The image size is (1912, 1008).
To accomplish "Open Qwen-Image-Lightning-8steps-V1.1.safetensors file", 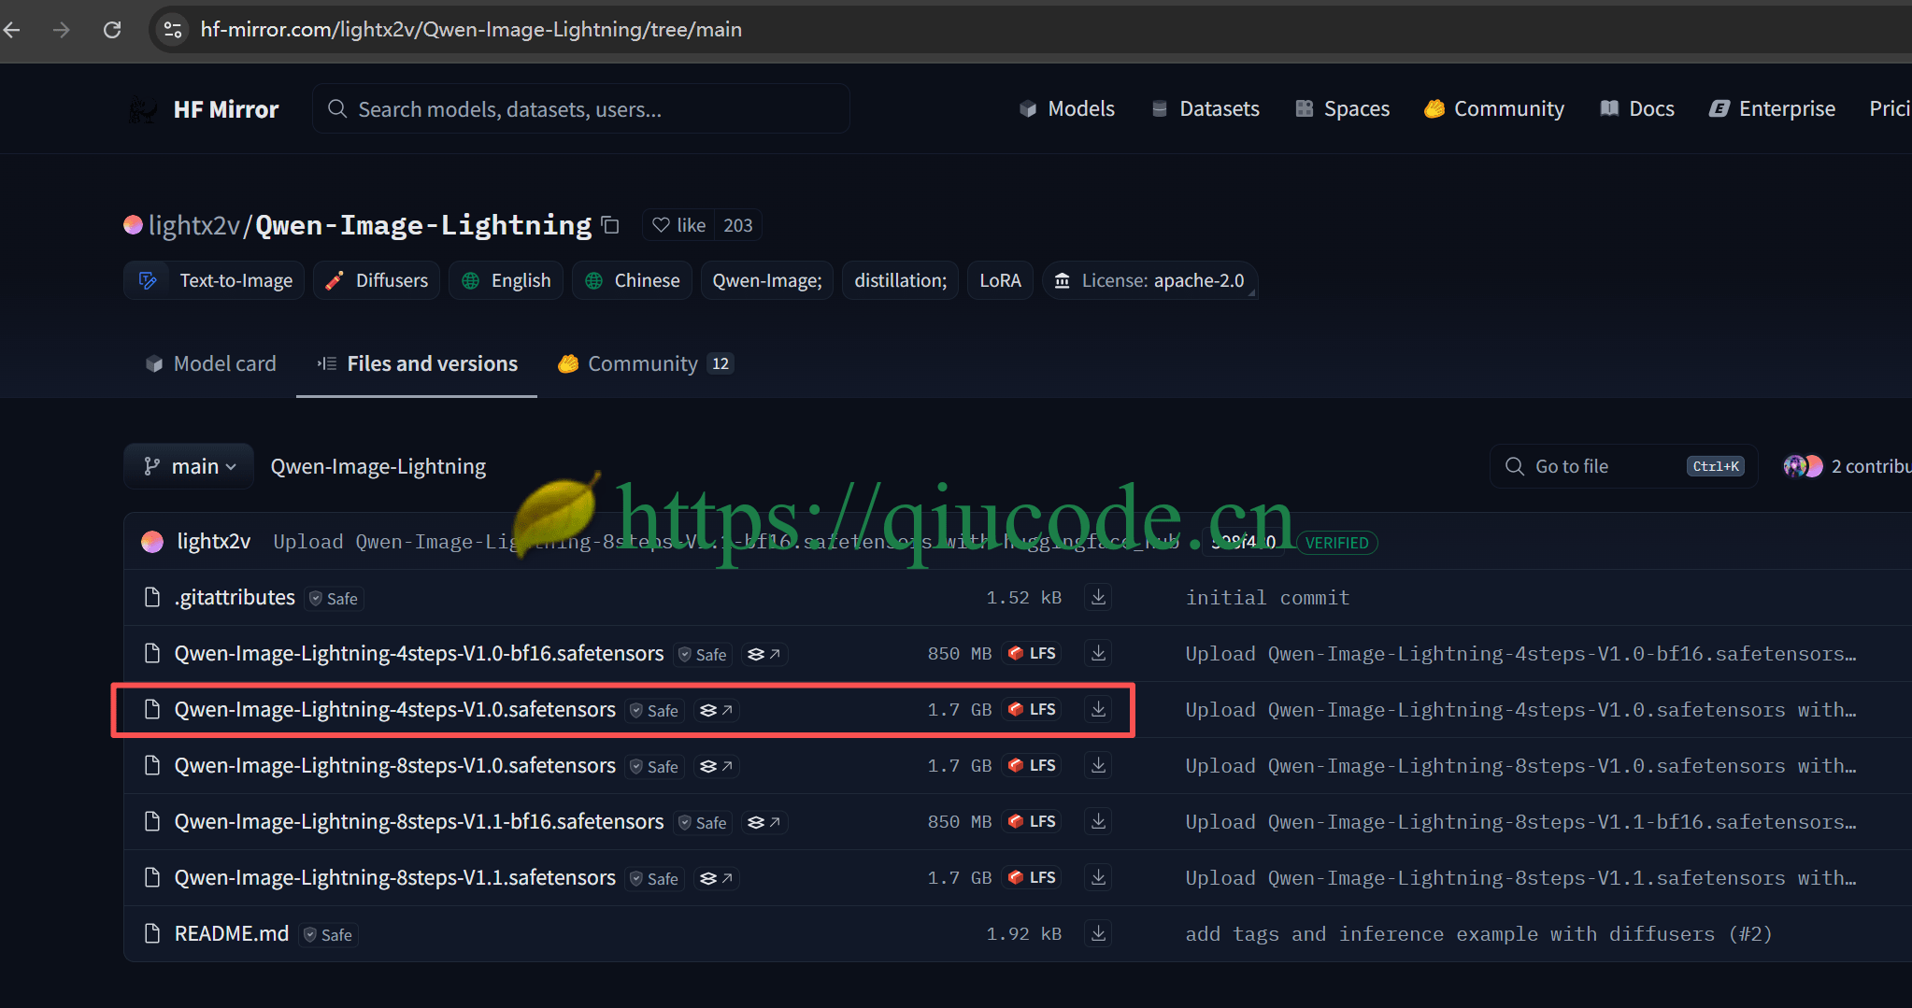I will pyautogui.click(x=395, y=878).
